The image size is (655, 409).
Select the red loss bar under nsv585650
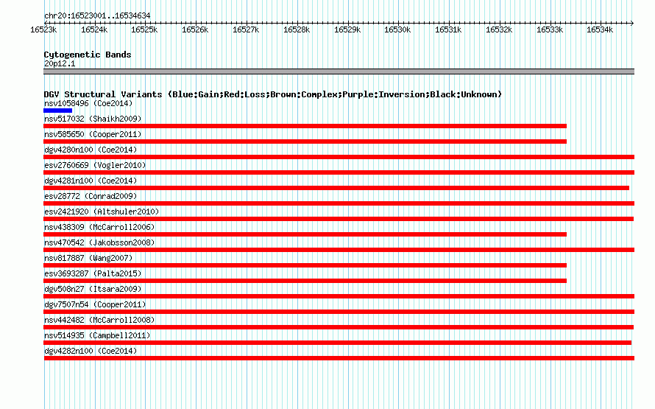[305, 141]
